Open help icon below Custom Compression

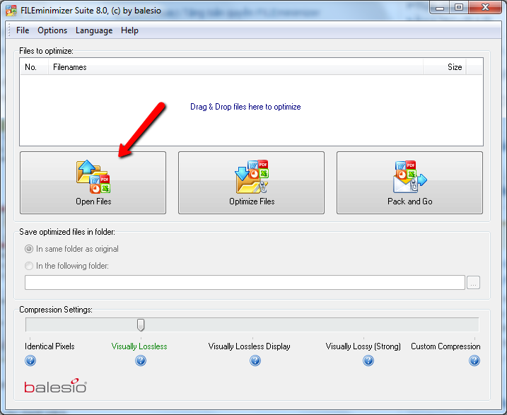click(474, 361)
